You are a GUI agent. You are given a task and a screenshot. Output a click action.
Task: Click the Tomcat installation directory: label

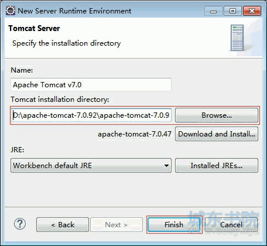60,100
